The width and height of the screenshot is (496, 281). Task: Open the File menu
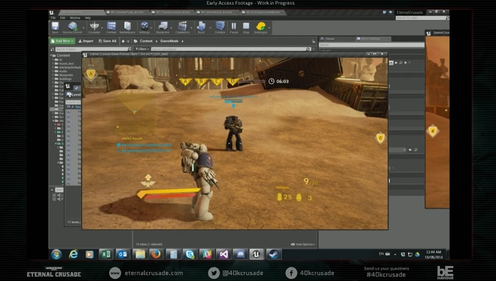click(x=53, y=18)
